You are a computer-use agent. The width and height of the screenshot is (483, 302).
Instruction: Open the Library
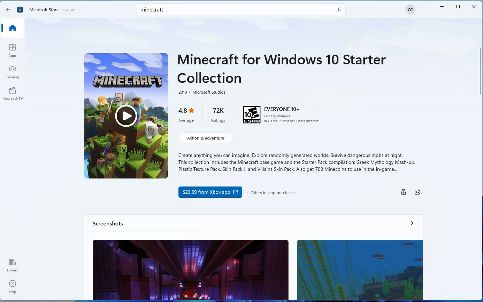point(13,265)
